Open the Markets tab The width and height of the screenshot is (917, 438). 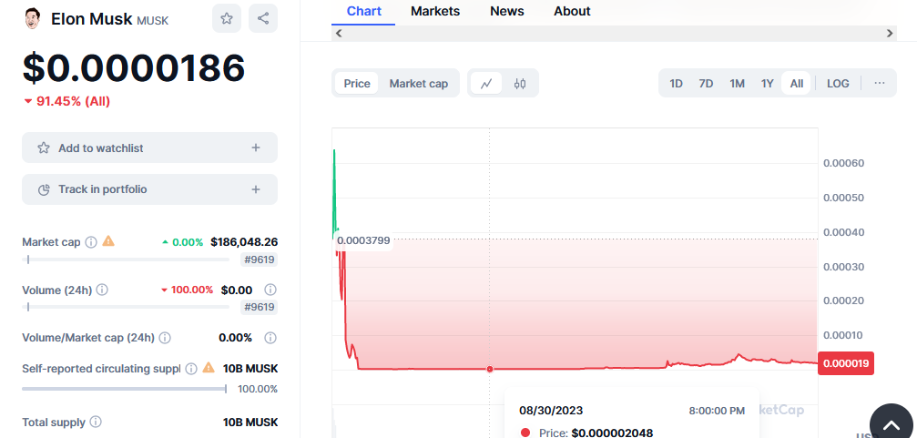pos(435,11)
